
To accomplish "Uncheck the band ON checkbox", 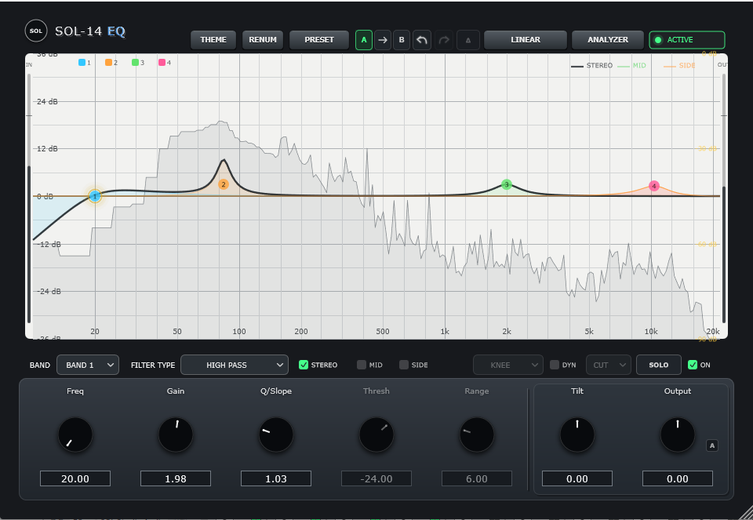I will tap(693, 365).
